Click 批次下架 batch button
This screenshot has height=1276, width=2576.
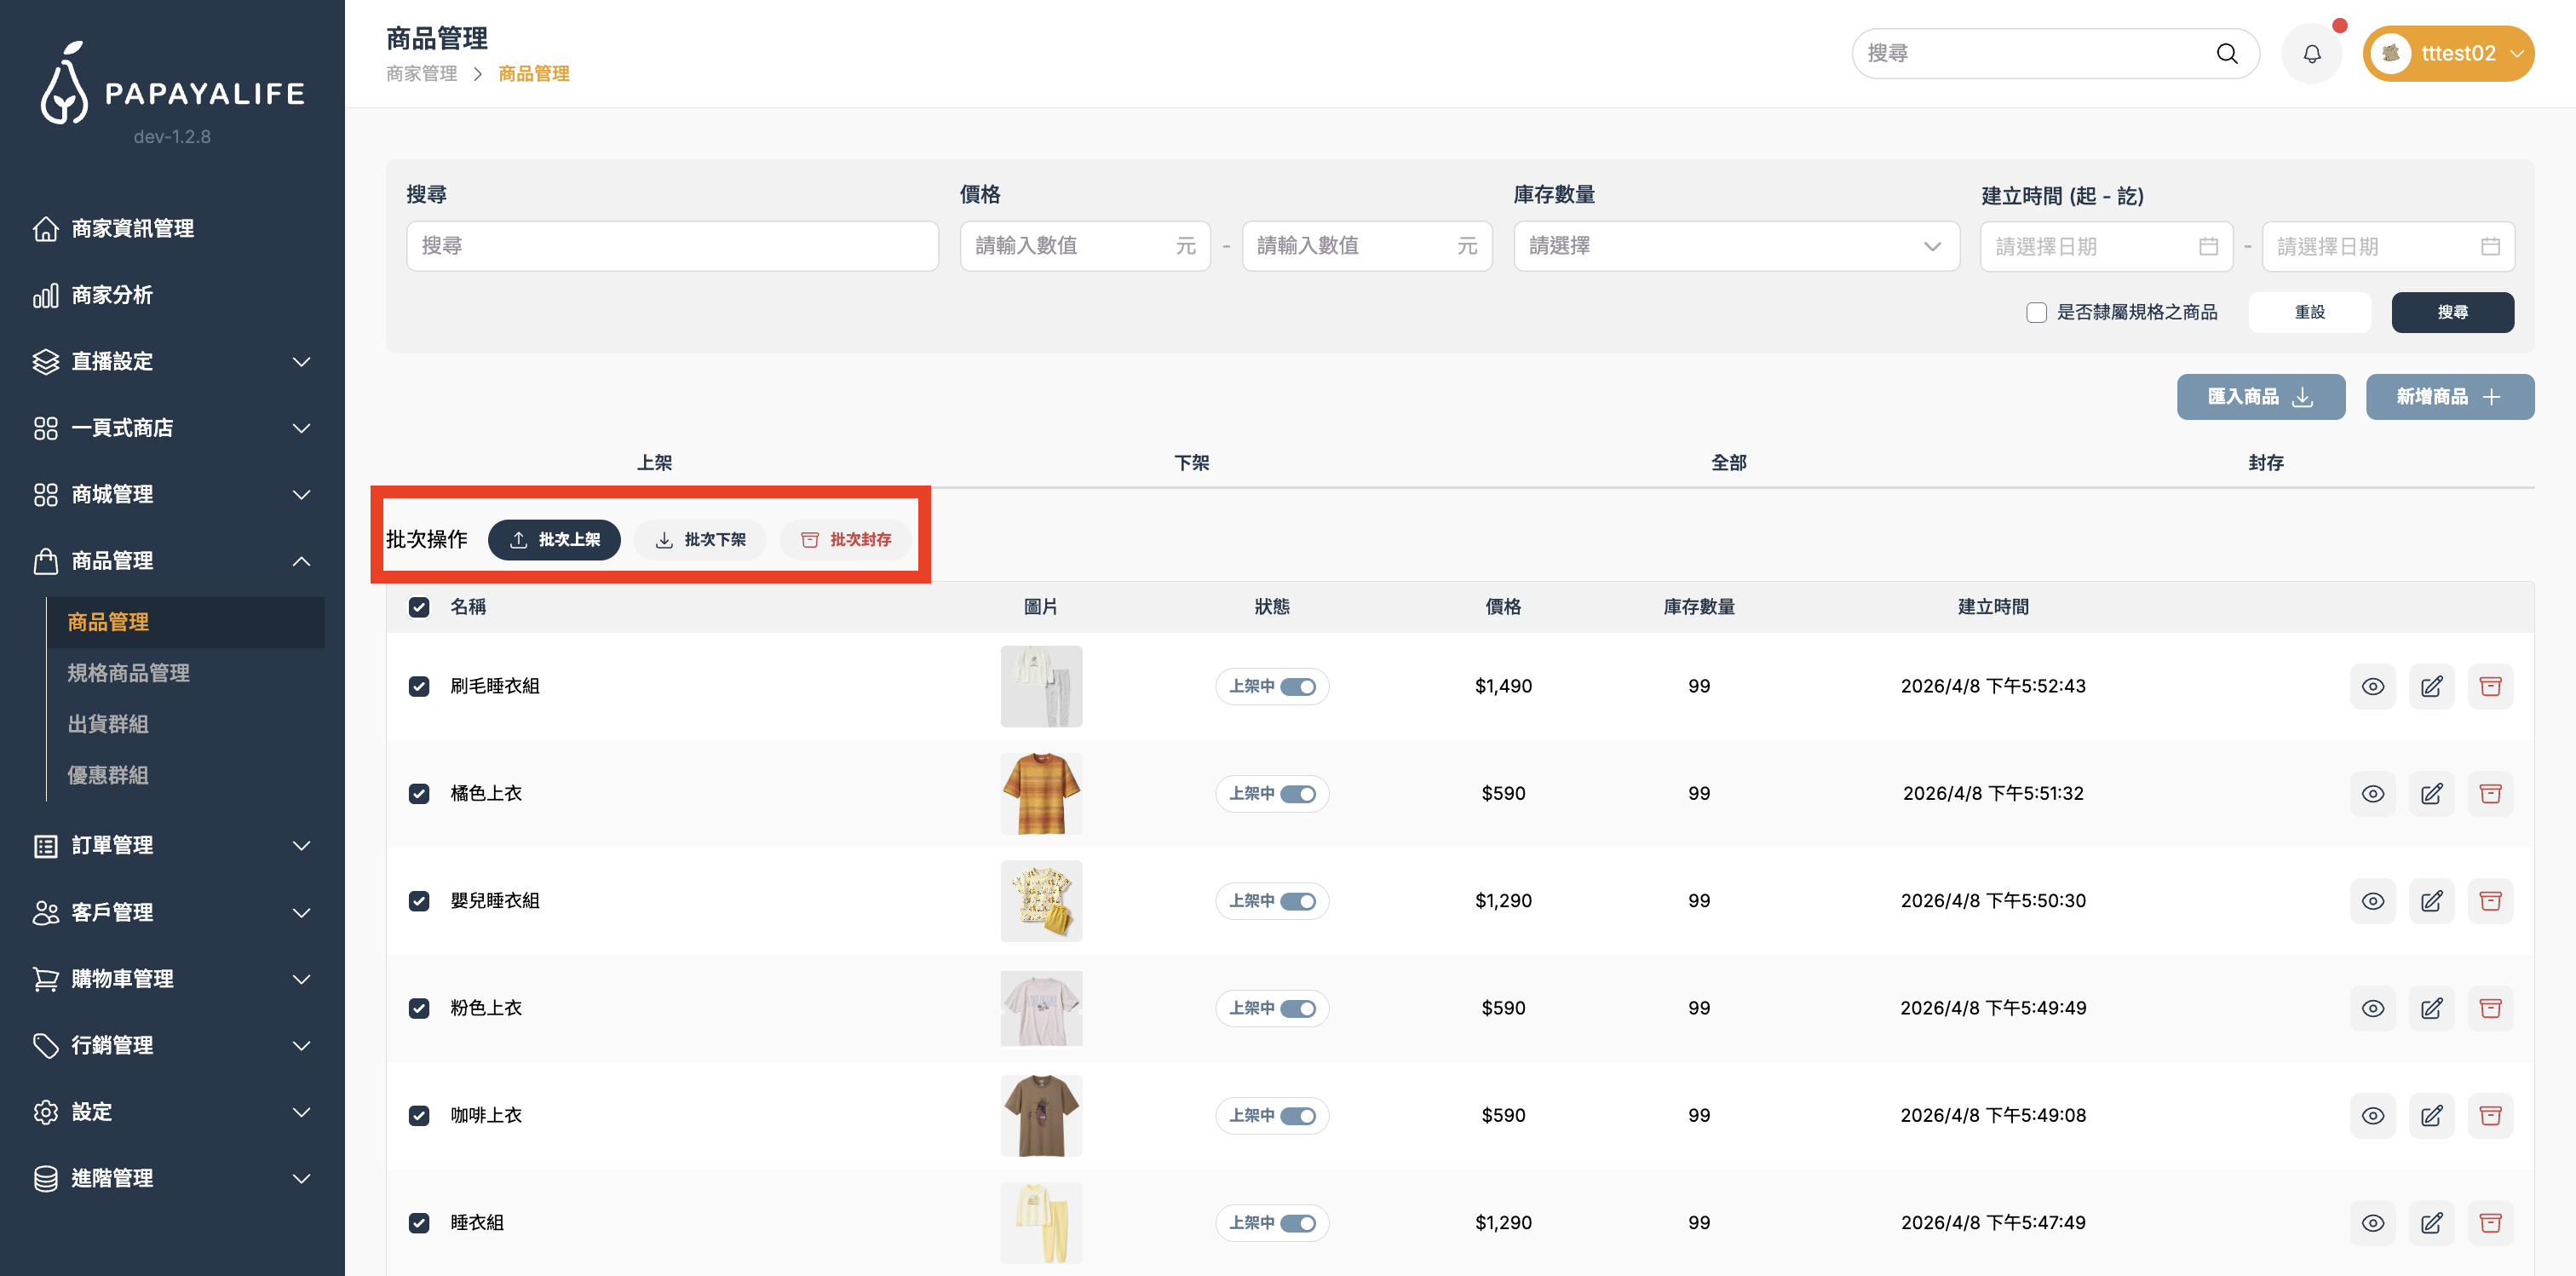click(x=700, y=540)
